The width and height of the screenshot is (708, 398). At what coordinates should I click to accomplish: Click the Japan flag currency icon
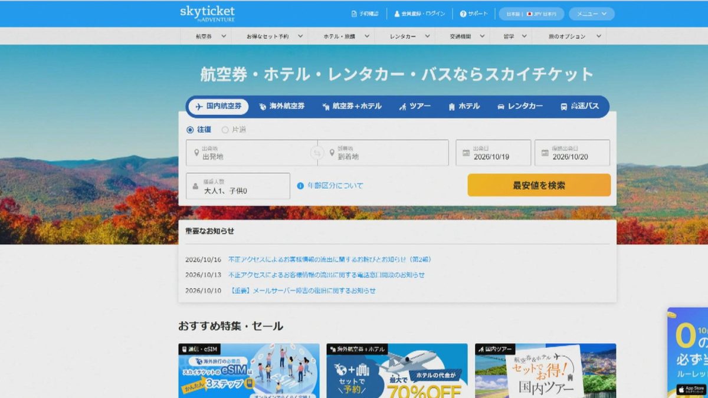(x=529, y=14)
